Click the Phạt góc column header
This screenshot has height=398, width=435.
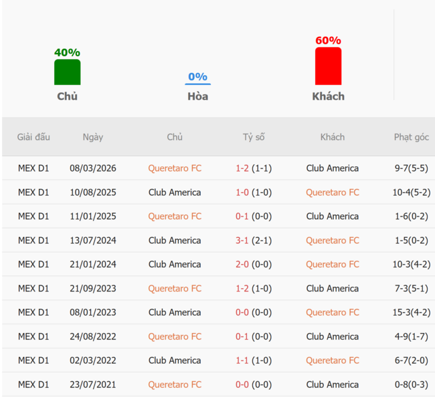tap(412, 137)
